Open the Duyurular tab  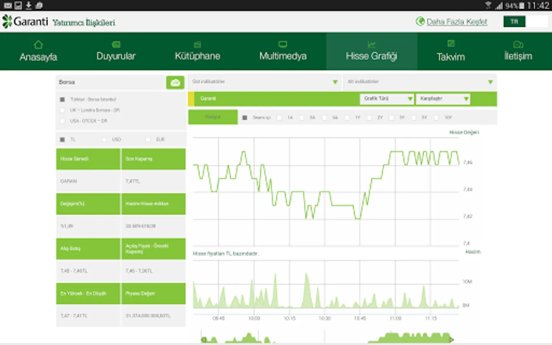tap(116, 51)
